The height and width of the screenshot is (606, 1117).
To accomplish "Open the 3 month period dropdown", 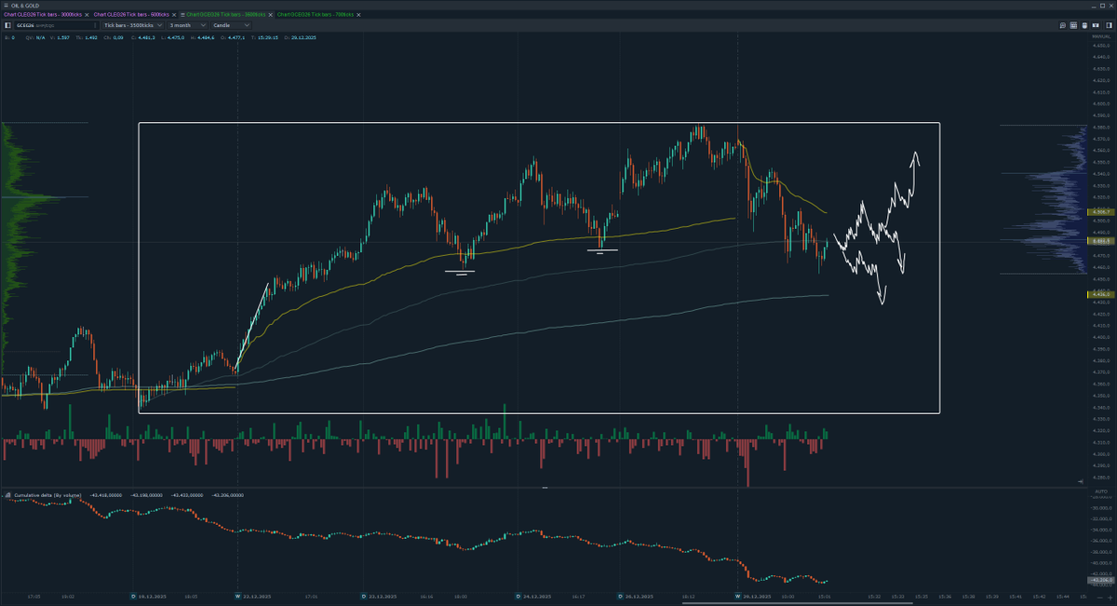I will [x=187, y=25].
